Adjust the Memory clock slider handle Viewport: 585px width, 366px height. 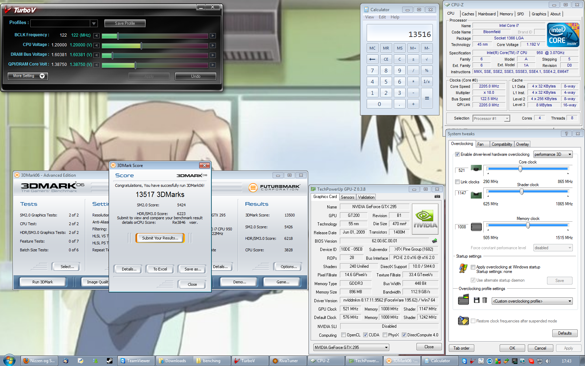click(528, 226)
